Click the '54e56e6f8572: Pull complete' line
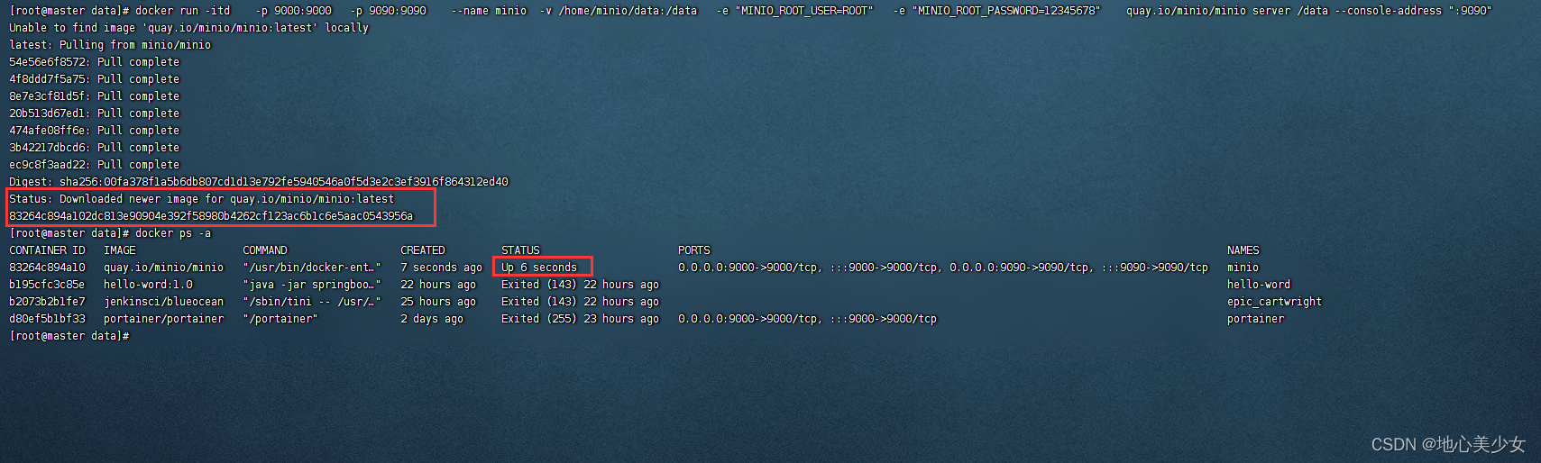The width and height of the screenshot is (1541, 463). (95, 62)
